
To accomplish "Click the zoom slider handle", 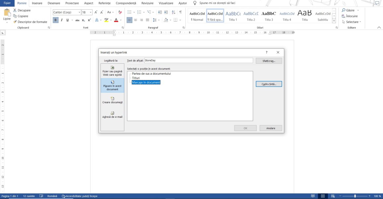I will [355, 196].
